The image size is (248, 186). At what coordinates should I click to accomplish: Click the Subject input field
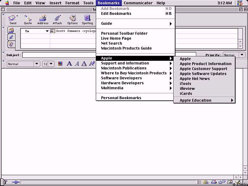[x=109, y=55]
